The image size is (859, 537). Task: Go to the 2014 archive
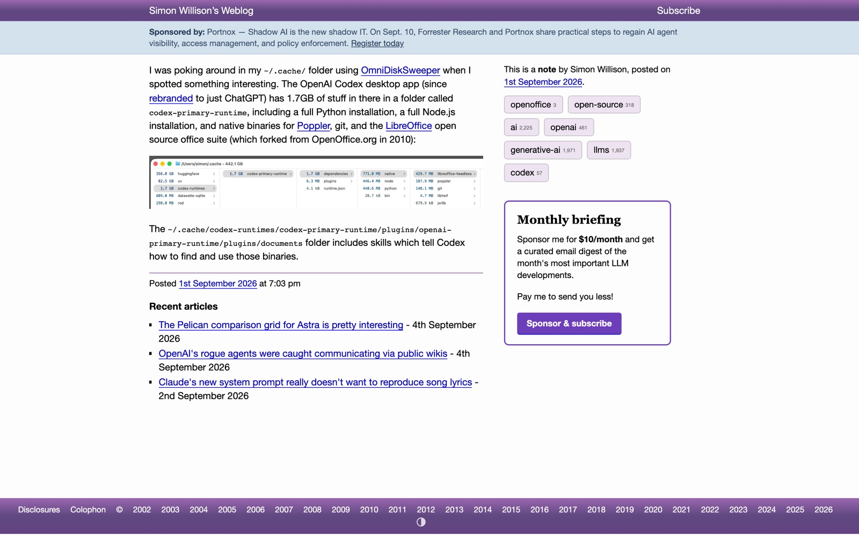coord(483,510)
